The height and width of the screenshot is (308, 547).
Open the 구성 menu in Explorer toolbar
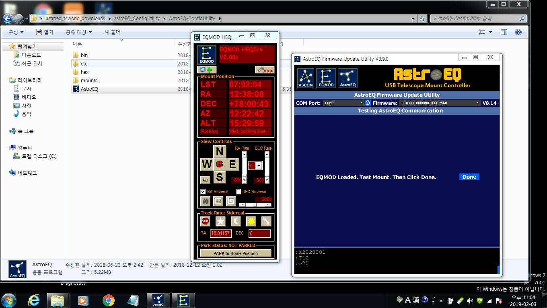tap(16, 32)
